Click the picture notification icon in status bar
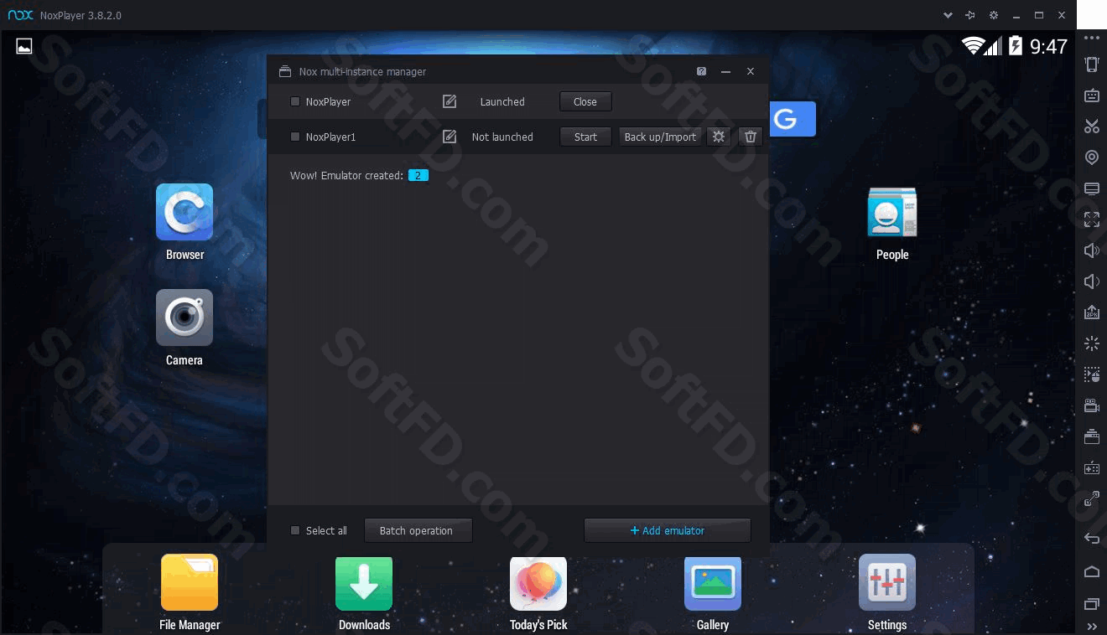The height and width of the screenshot is (635, 1107). (24, 46)
